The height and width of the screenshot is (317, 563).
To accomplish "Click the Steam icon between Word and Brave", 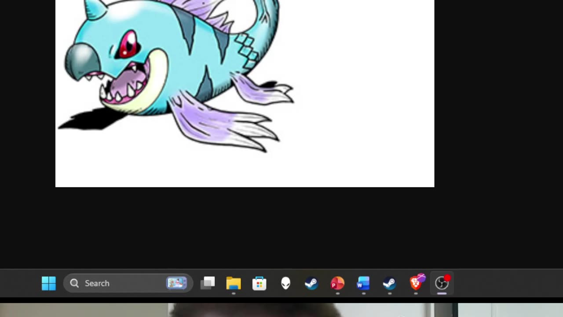I will (x=389, y=283).
